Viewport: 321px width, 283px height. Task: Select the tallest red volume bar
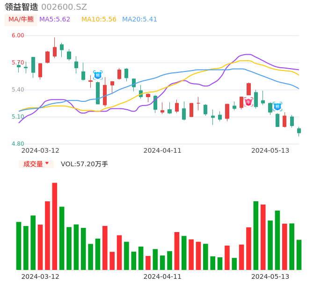tap(55, 226)
